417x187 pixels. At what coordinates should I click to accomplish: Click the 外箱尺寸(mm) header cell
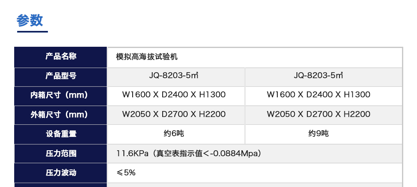61,114
